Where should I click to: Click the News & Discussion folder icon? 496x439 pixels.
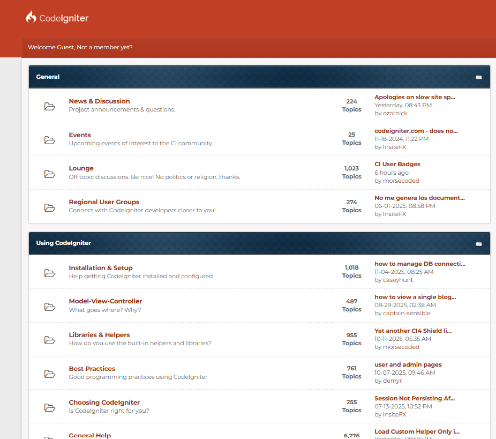[50, 106]
